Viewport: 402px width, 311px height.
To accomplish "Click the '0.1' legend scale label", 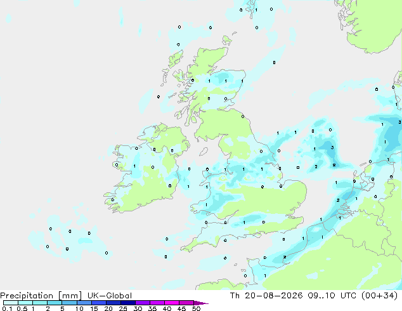I will click(6, 308).
